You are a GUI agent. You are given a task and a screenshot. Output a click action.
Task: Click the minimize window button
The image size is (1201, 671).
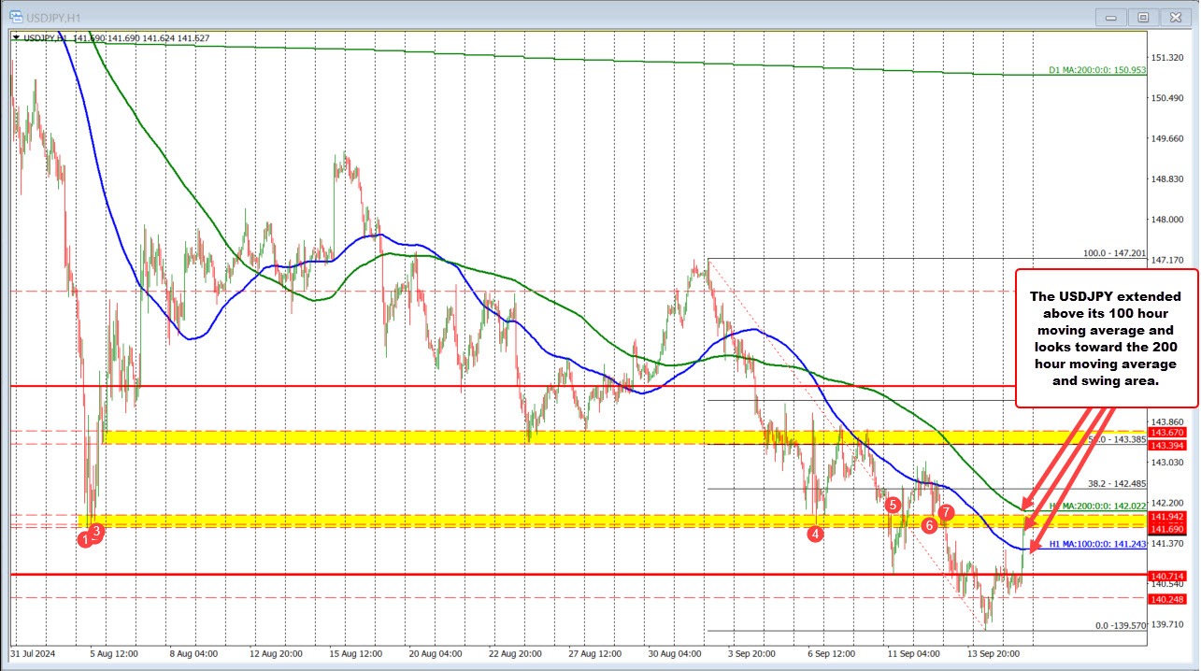(1110, 16)
